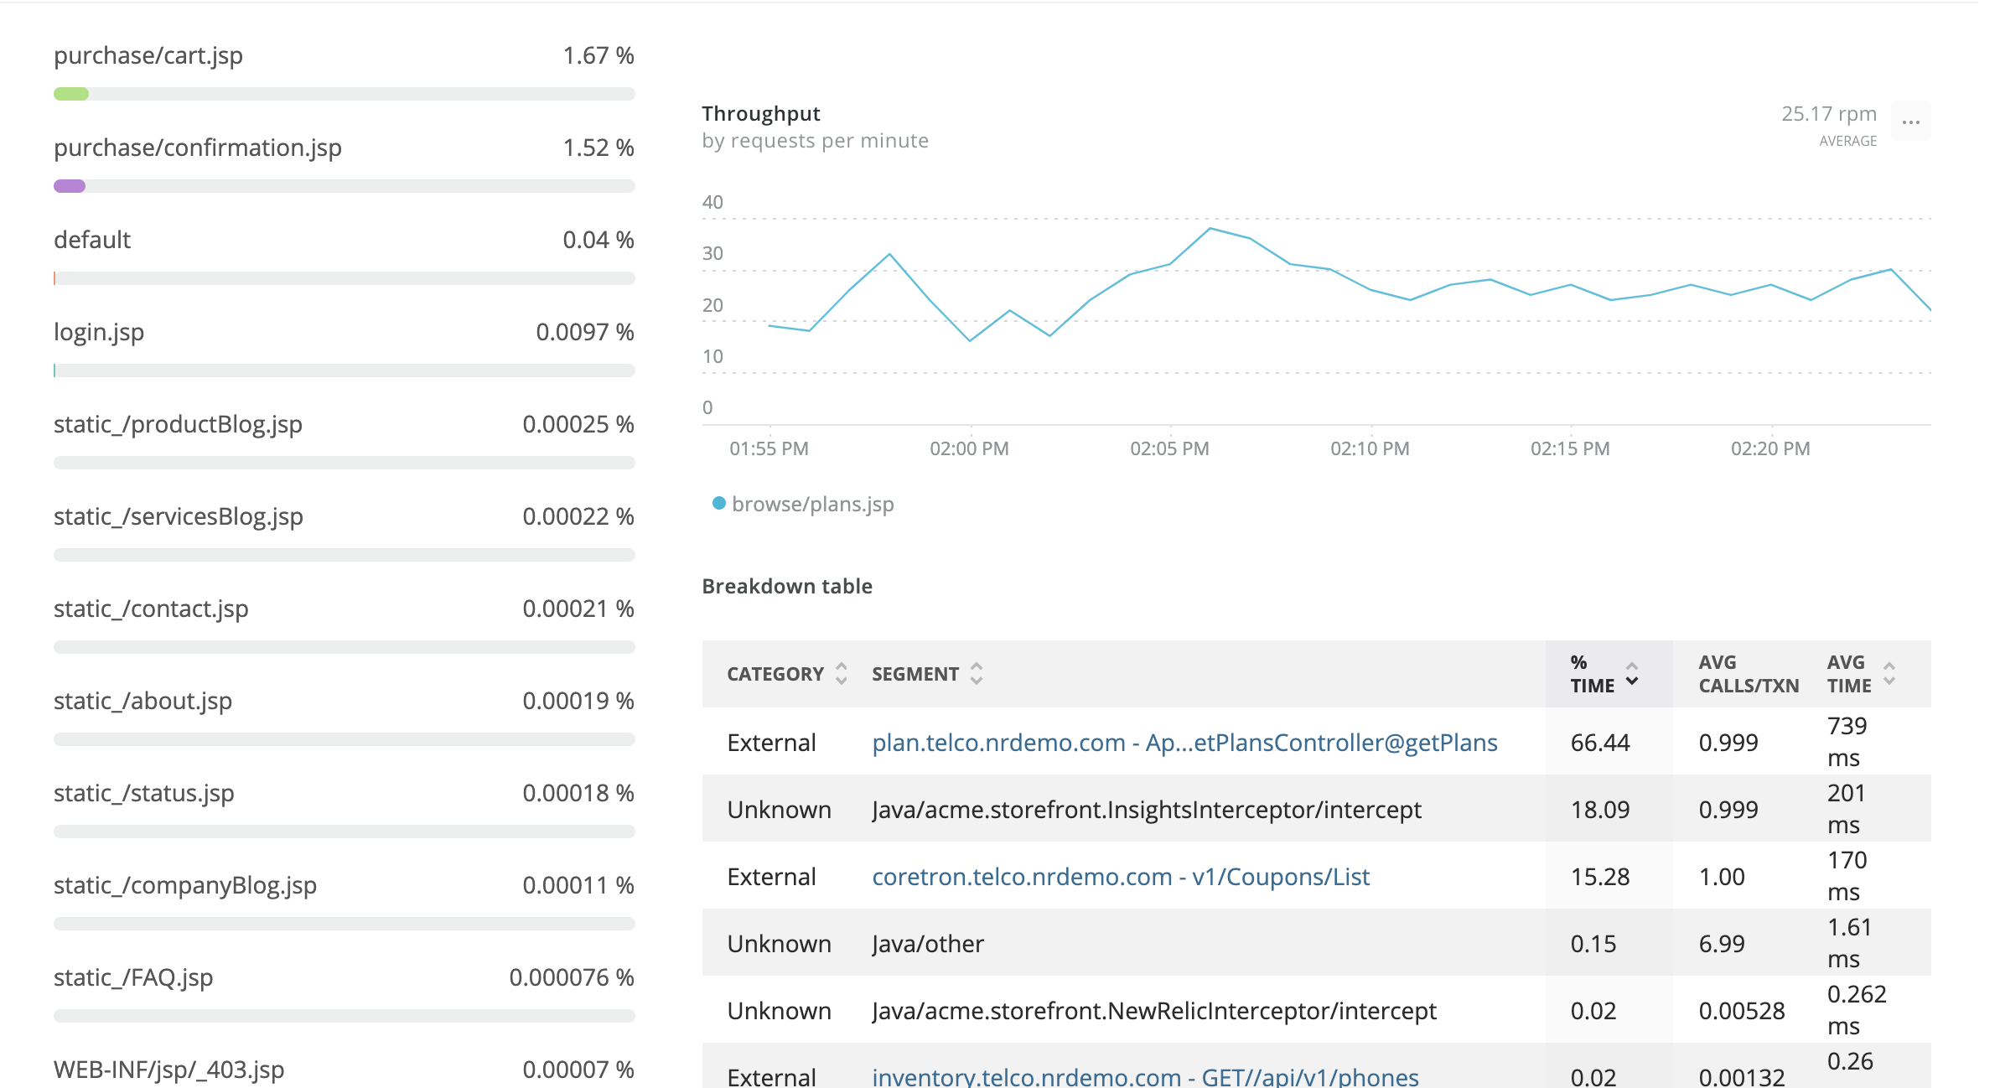The image size is (2000, 1088).
Task: Open the inventory.telco.nrdemo.com phones link
Action: pyautogui.click(x=1144, y=1076)
